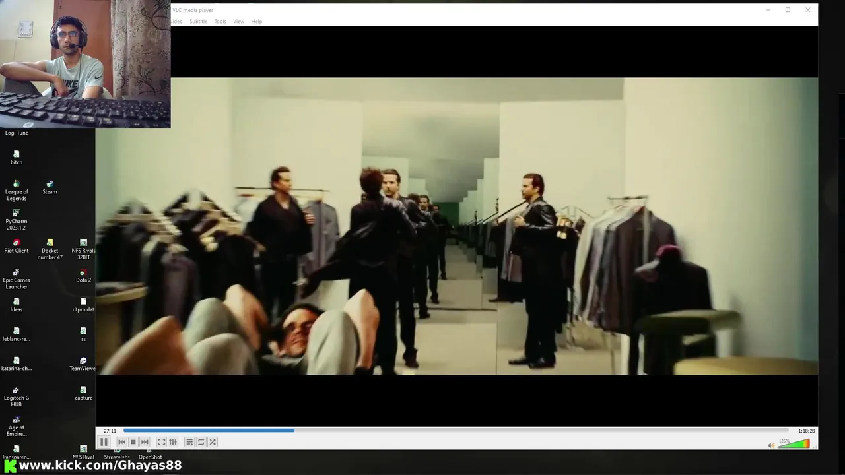
Task: Open the Tools menu
Action: coord(220,22)
